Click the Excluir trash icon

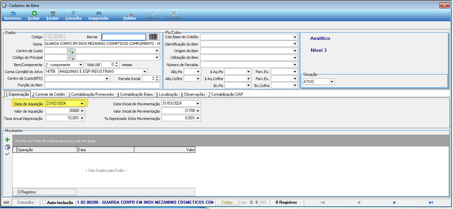tap(53, 14)
